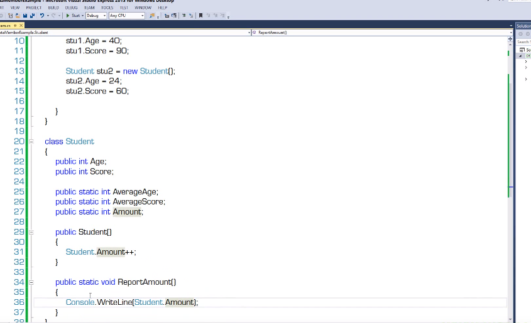This screenshot has height=323, width=531.
Task: Save the current file with the Save icon
Action: (x=25, y=16)
